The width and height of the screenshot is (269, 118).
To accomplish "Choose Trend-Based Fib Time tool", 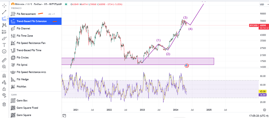I will coord(35,50).
